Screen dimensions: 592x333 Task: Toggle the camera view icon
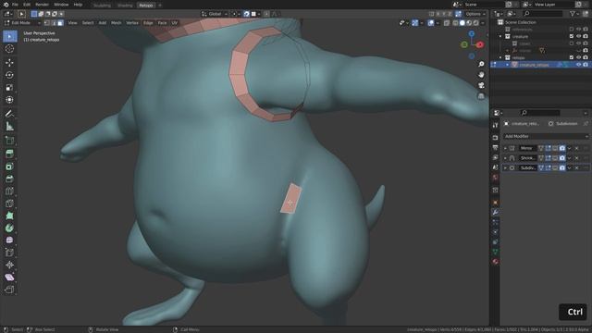[481, 85]
